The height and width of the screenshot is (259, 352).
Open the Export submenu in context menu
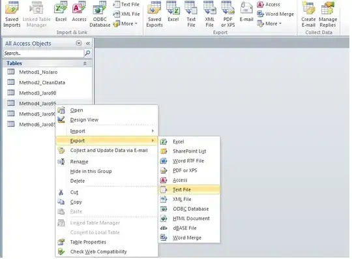(x=106, y=141)
